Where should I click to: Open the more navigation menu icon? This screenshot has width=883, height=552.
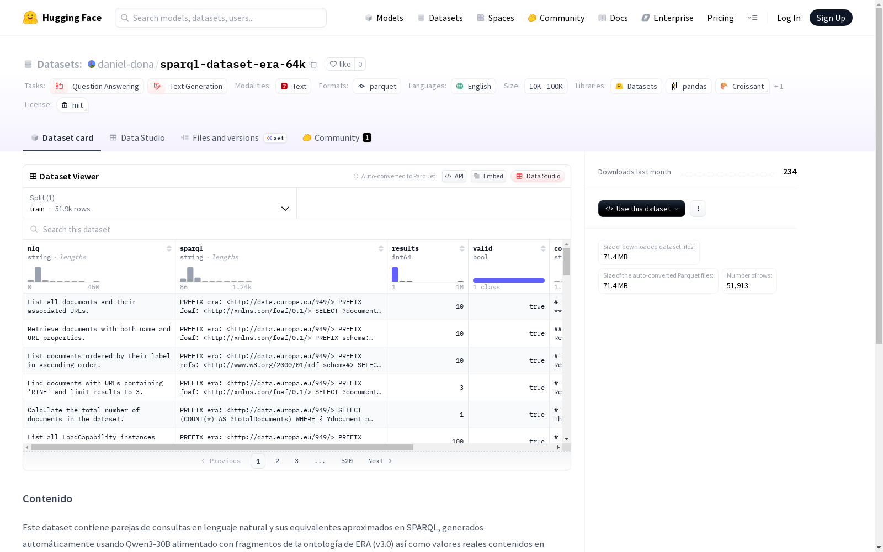[x=752, y=18]
